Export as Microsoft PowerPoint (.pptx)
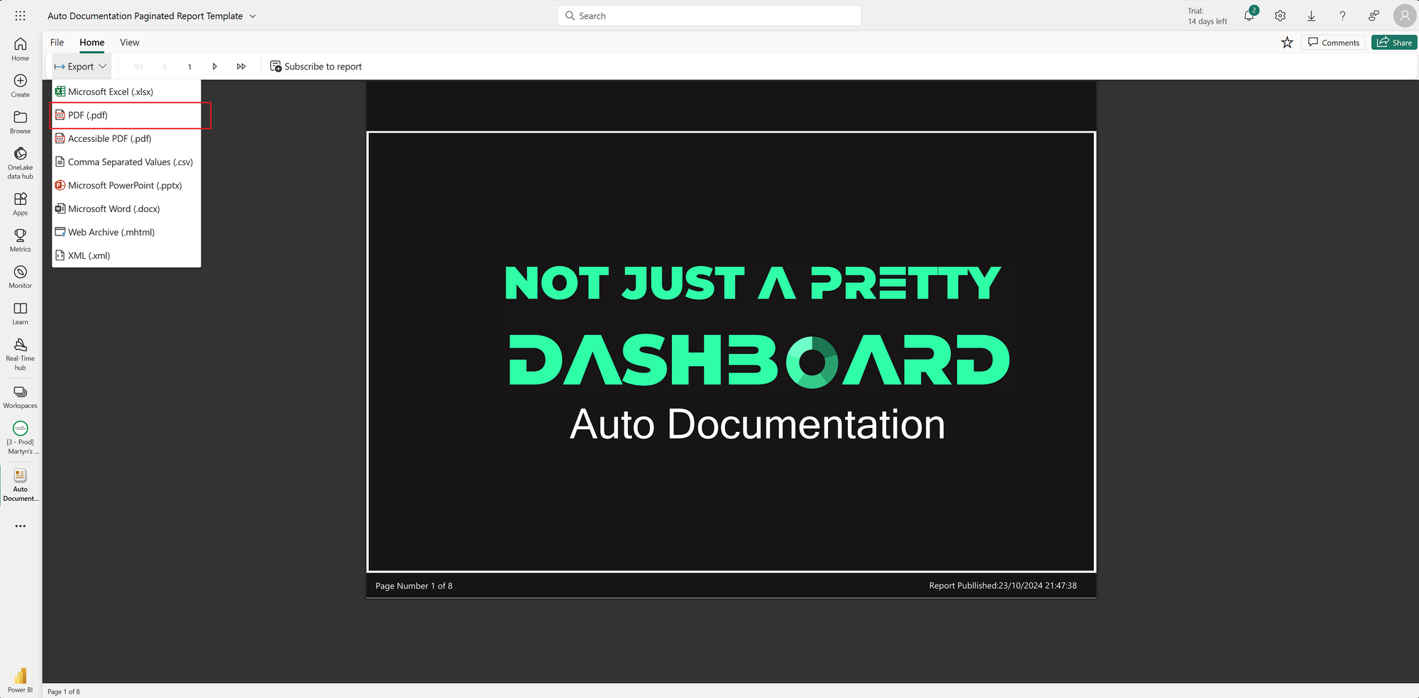The image size is (1419, 698). (x=126, y=185)
